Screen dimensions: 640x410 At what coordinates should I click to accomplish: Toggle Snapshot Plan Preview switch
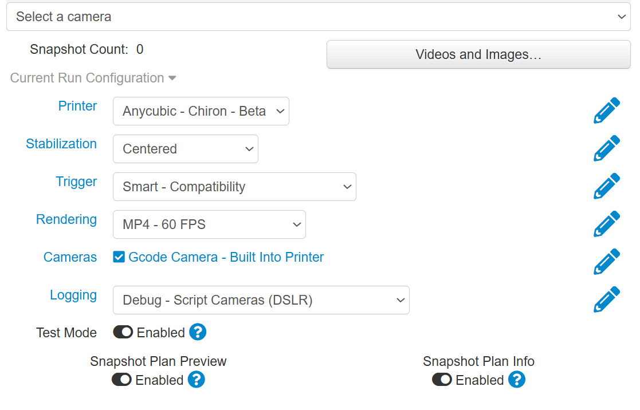[x=121, y=380]
